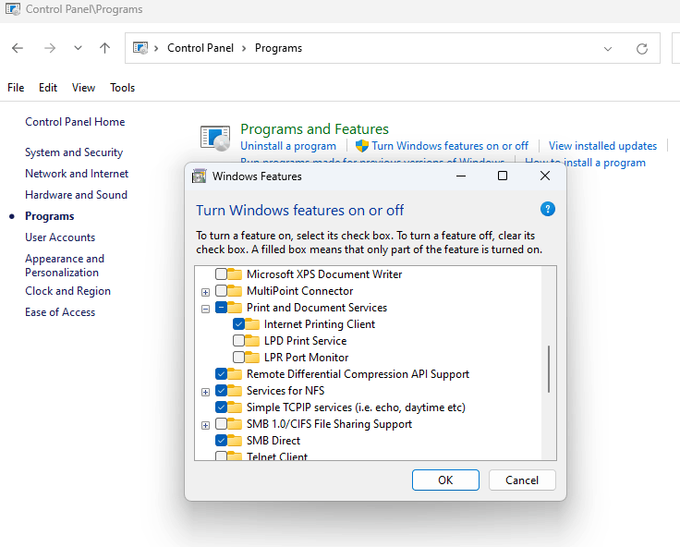Open recent locations chevron beside forward arrow
The image size is (680, 547).
click(x=78, y=48)
